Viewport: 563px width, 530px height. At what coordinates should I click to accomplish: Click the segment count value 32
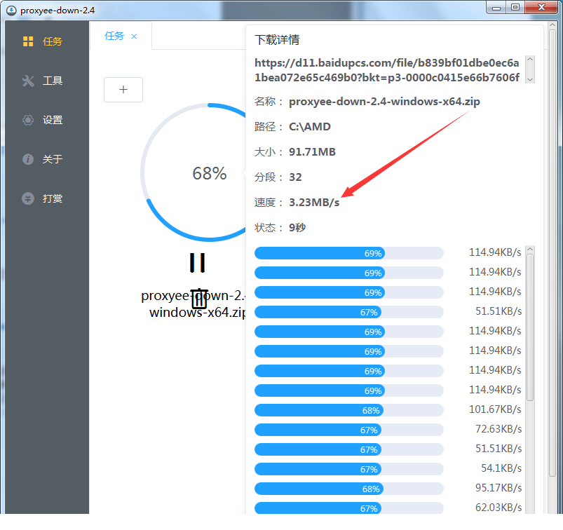pyautogui.click(x=295, y=177)
